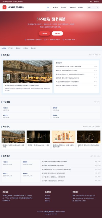
Task: Open 联系我们 in main navigation bar
Action: 81,7
